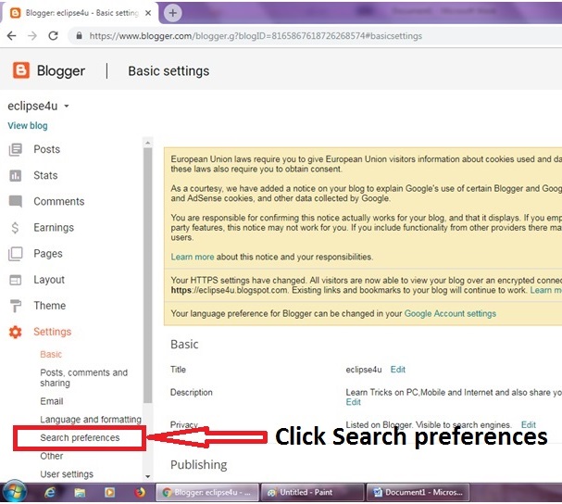This screenshot has height=504, width=562.
Task: Switch to Untitled - Paint taskbar button
Action: (x=312, y=493)
